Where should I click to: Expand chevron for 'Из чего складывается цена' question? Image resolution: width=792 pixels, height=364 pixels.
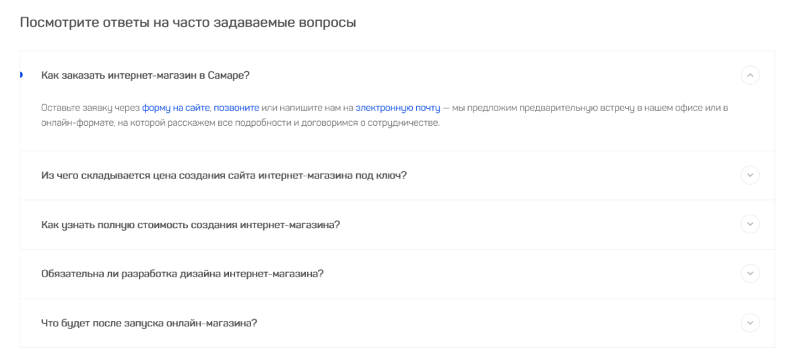(750, 175)
